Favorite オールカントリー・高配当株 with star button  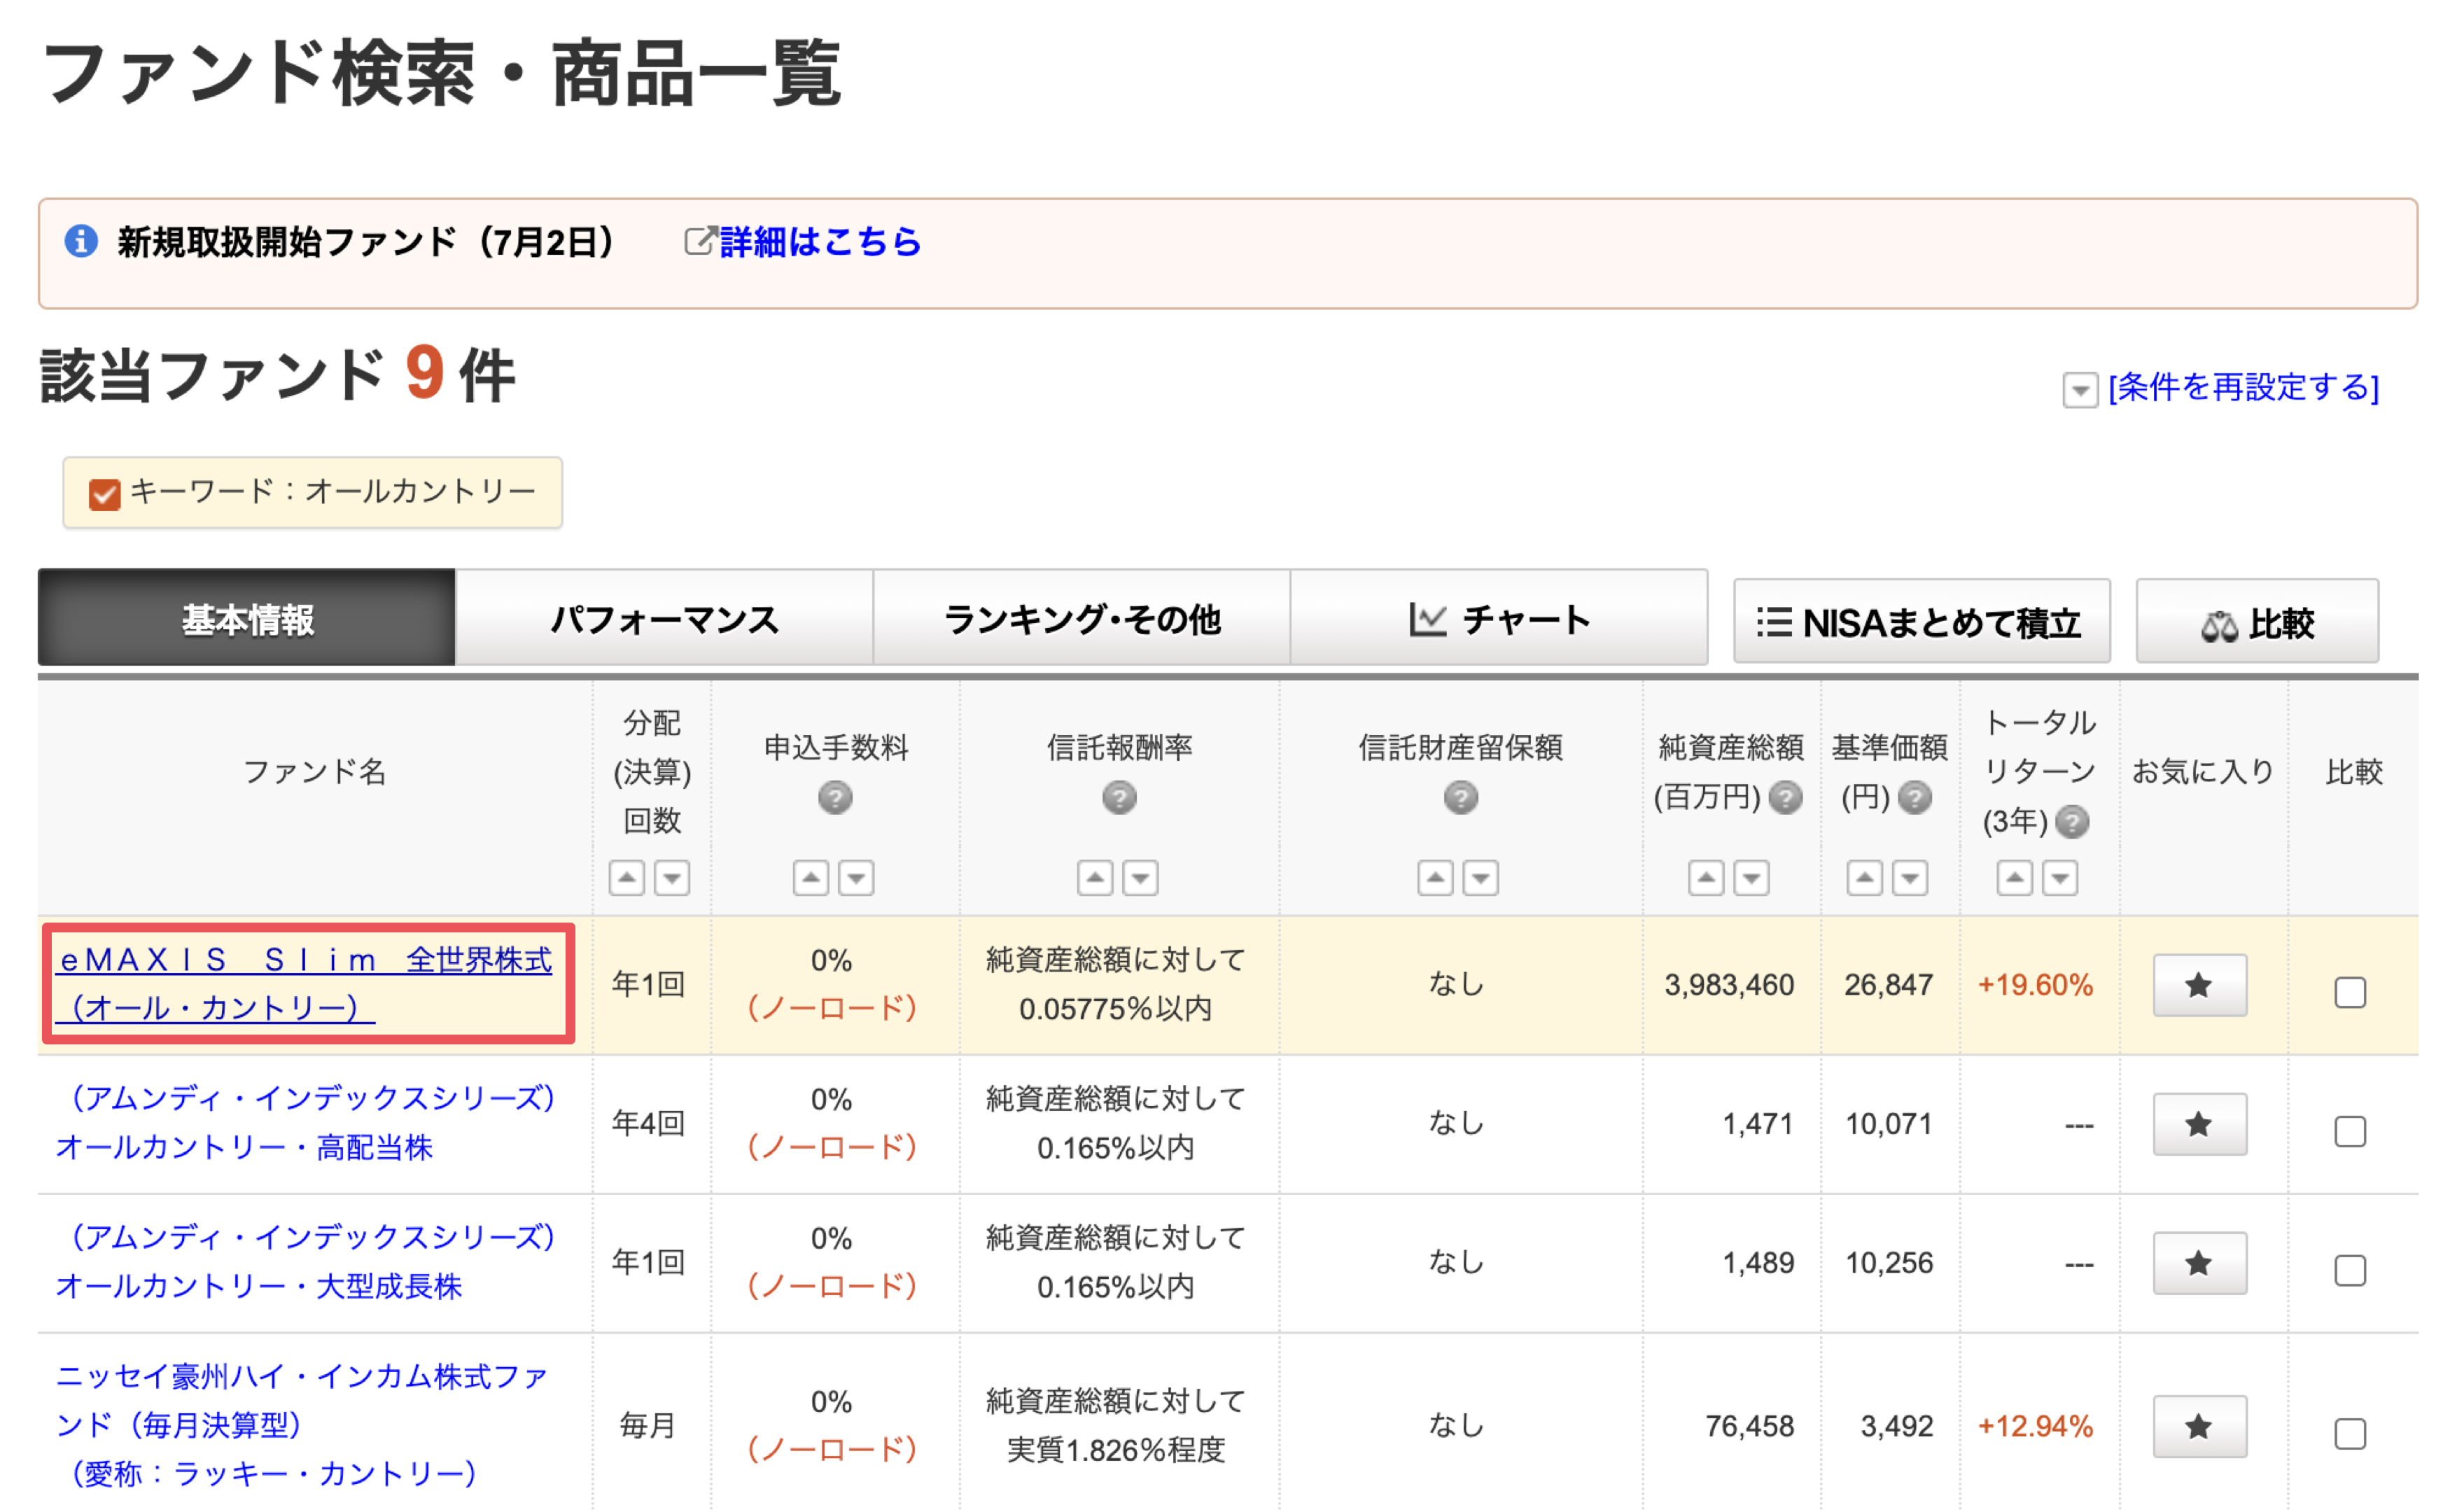pos(2199,1124)
